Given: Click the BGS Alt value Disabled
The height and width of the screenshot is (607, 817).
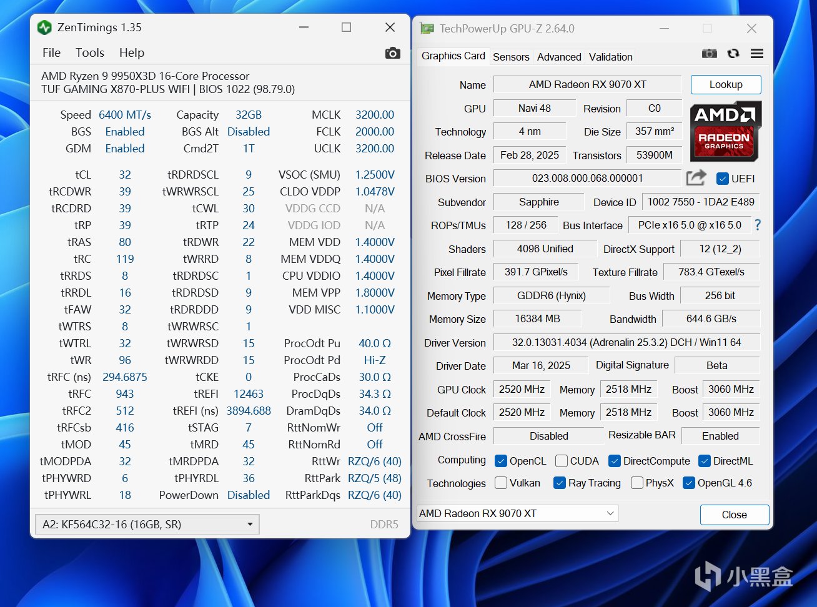Looking at the screenshot, I should [249, 132].
